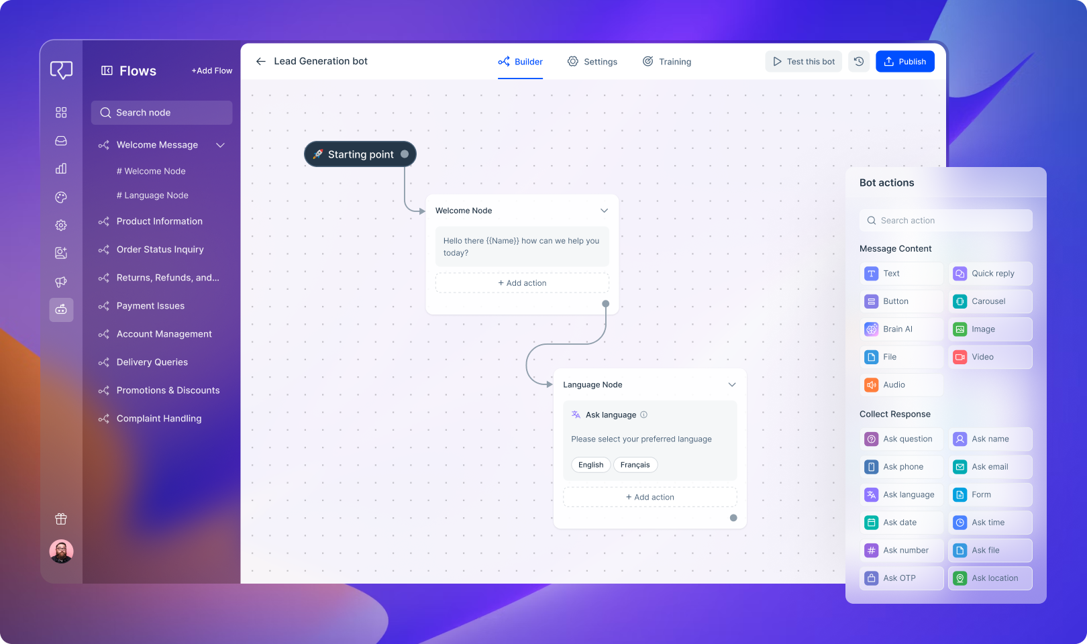Screen dimensions: 1087x644
Task: Open the rewards Gift icon near the bottom
Action: click(61, 518)
